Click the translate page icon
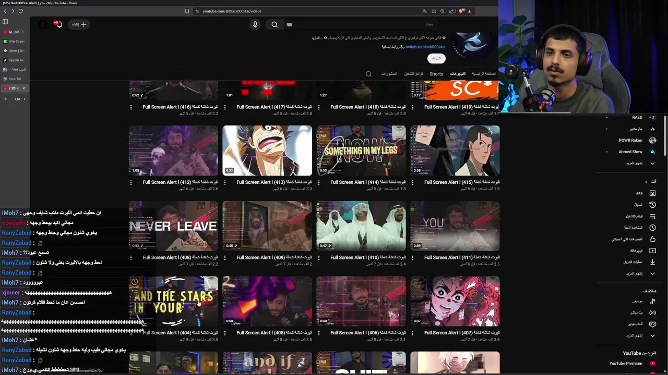 point(425,11)
